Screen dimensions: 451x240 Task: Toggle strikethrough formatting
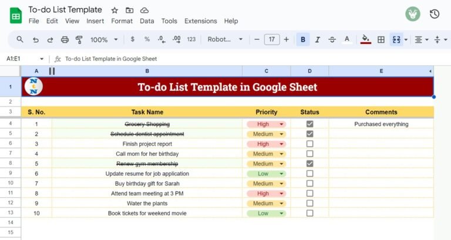coord(332,40)
